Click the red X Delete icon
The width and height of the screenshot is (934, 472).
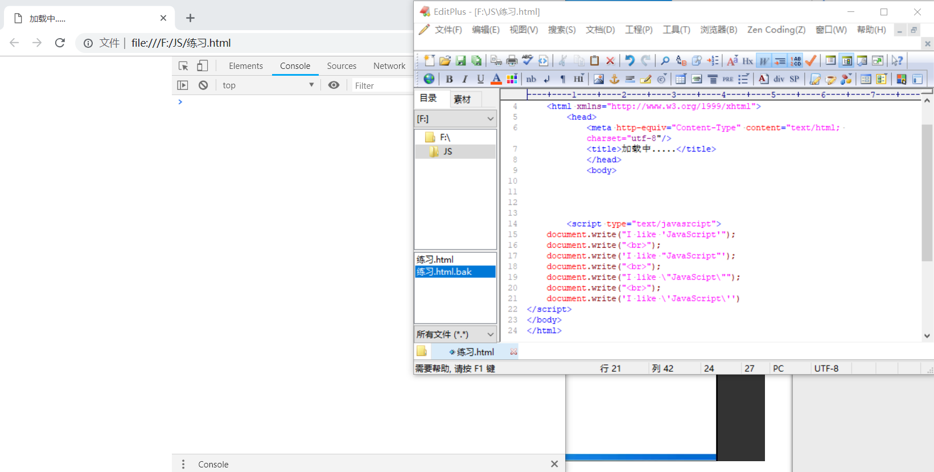(x=610, y=60)
